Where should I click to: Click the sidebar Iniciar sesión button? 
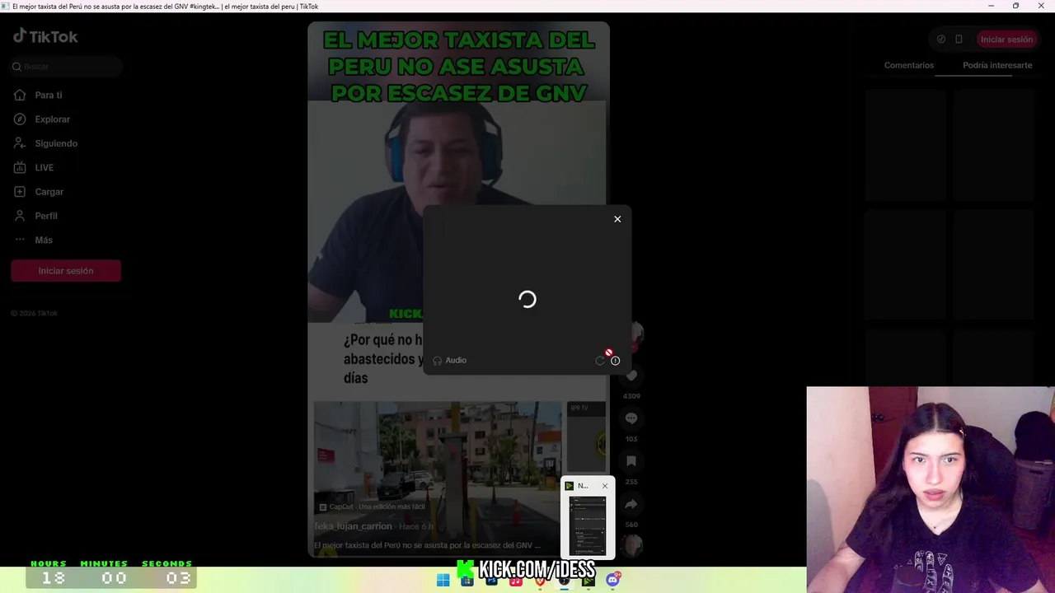tap(66, 271)
